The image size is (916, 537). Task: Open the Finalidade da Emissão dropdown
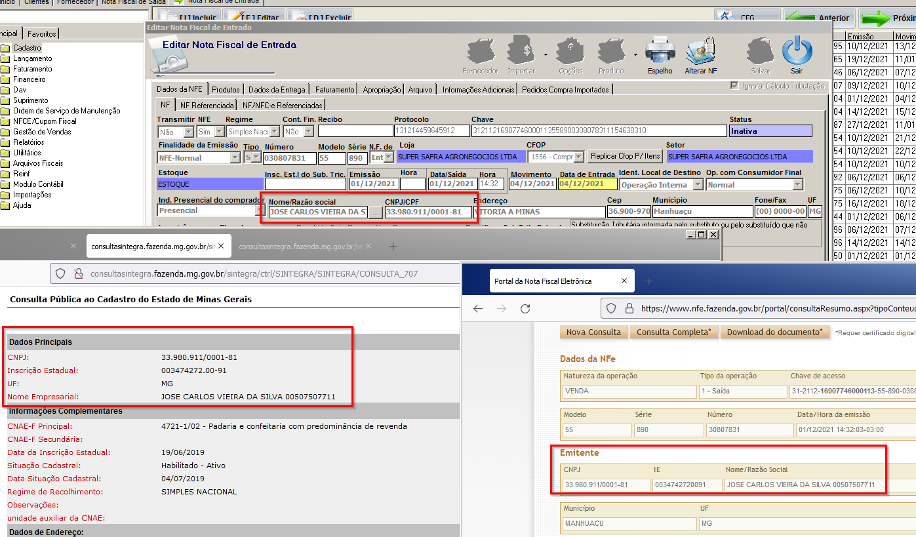(x=235, y=157)
